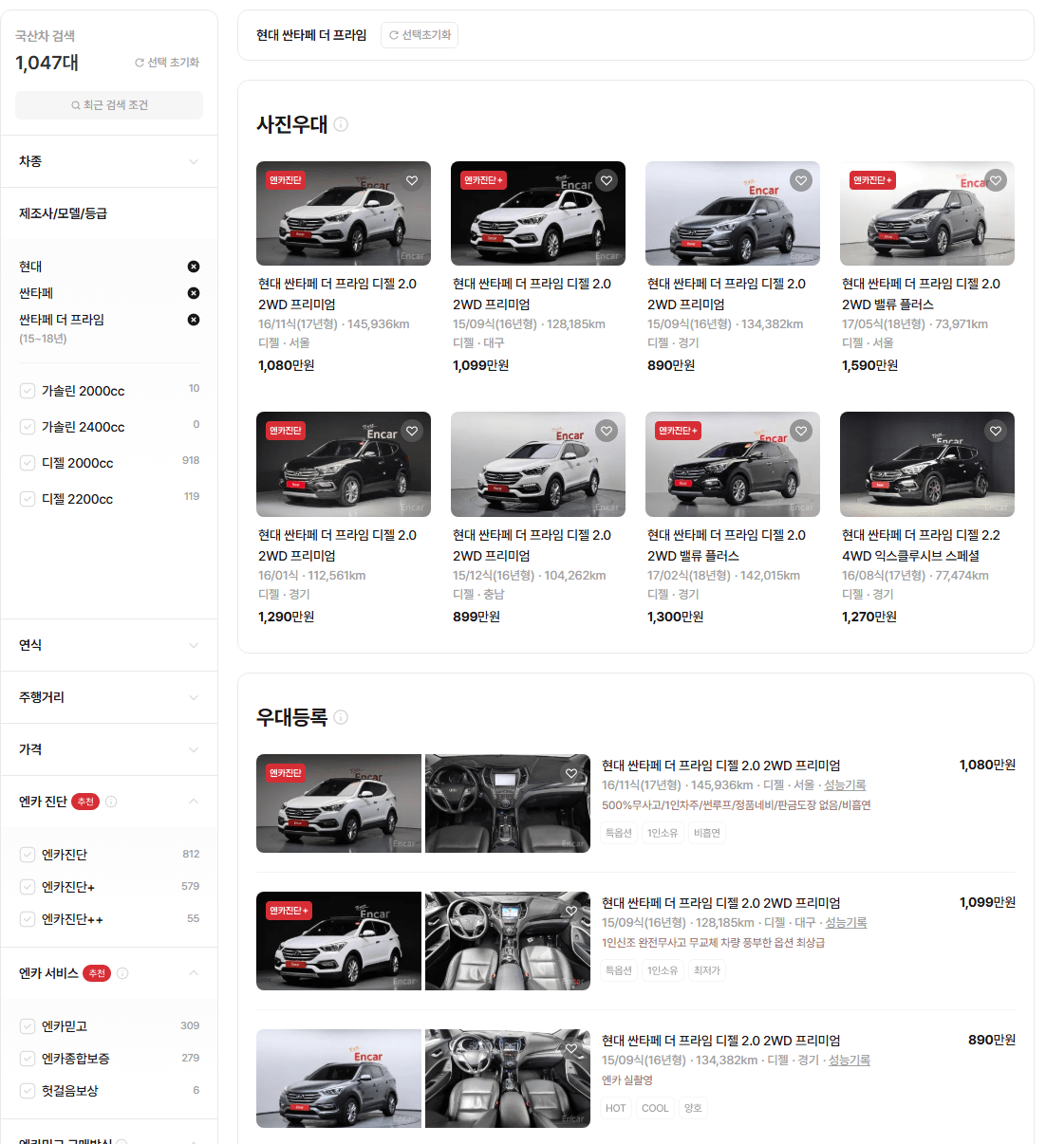This screenshot has width=1046, height=1144.
Task: Open 성능기록 link for 1,080만원 listing
Action: point(845,785)
